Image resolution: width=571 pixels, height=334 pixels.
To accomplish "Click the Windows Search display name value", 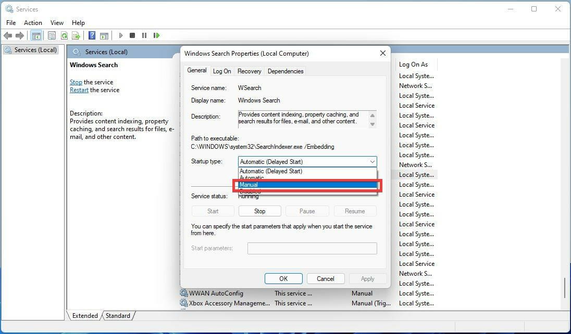I will (259, 100).
